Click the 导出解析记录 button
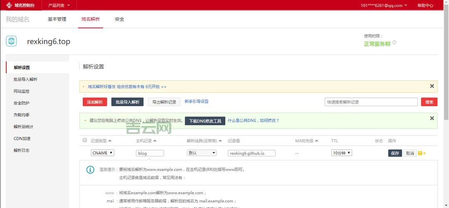The height and width of the screenshot is (208, 449). click(x=164, y=102)
